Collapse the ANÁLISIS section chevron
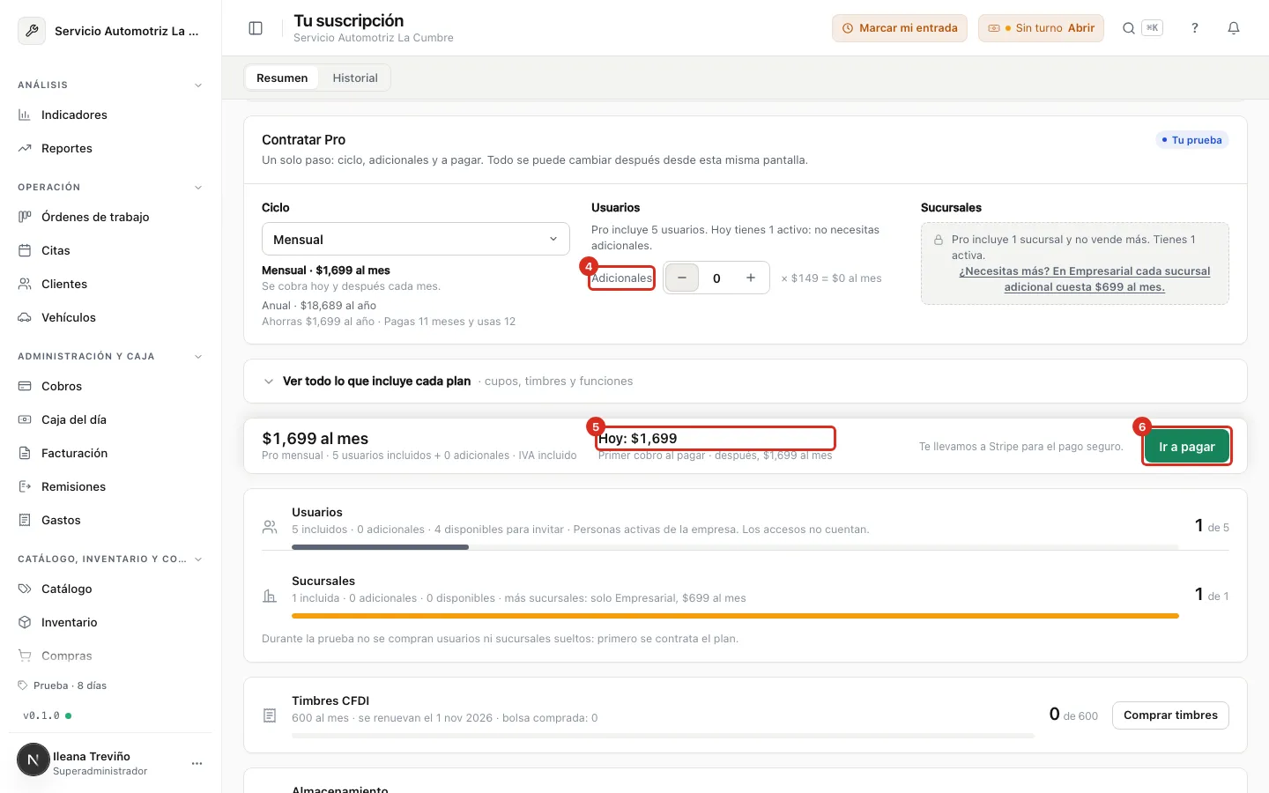The image size is (1269, 793). (x=198, y=85)
